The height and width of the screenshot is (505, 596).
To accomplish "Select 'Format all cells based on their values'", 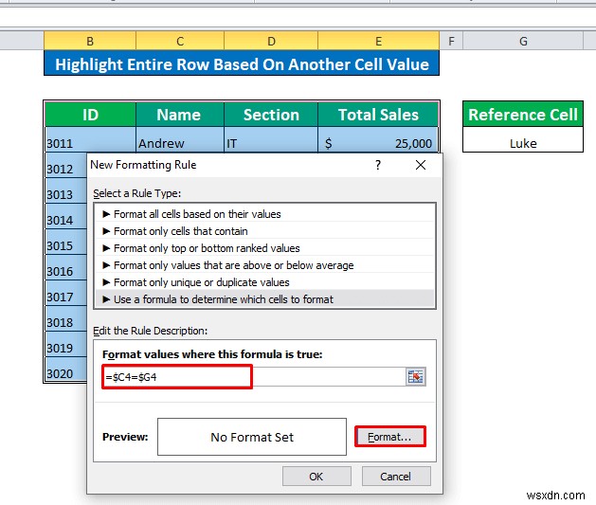I will pos(264,214).
